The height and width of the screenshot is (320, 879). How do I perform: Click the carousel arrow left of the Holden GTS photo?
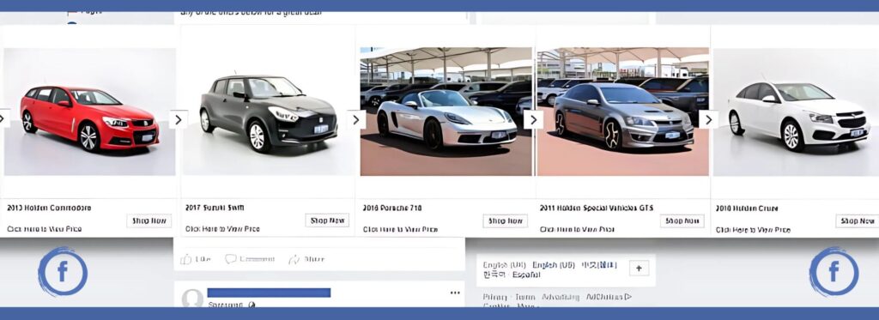[x=533, y=119]
